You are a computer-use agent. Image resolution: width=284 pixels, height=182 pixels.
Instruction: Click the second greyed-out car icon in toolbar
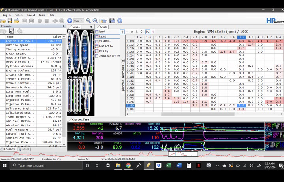[x=31, y=21]
